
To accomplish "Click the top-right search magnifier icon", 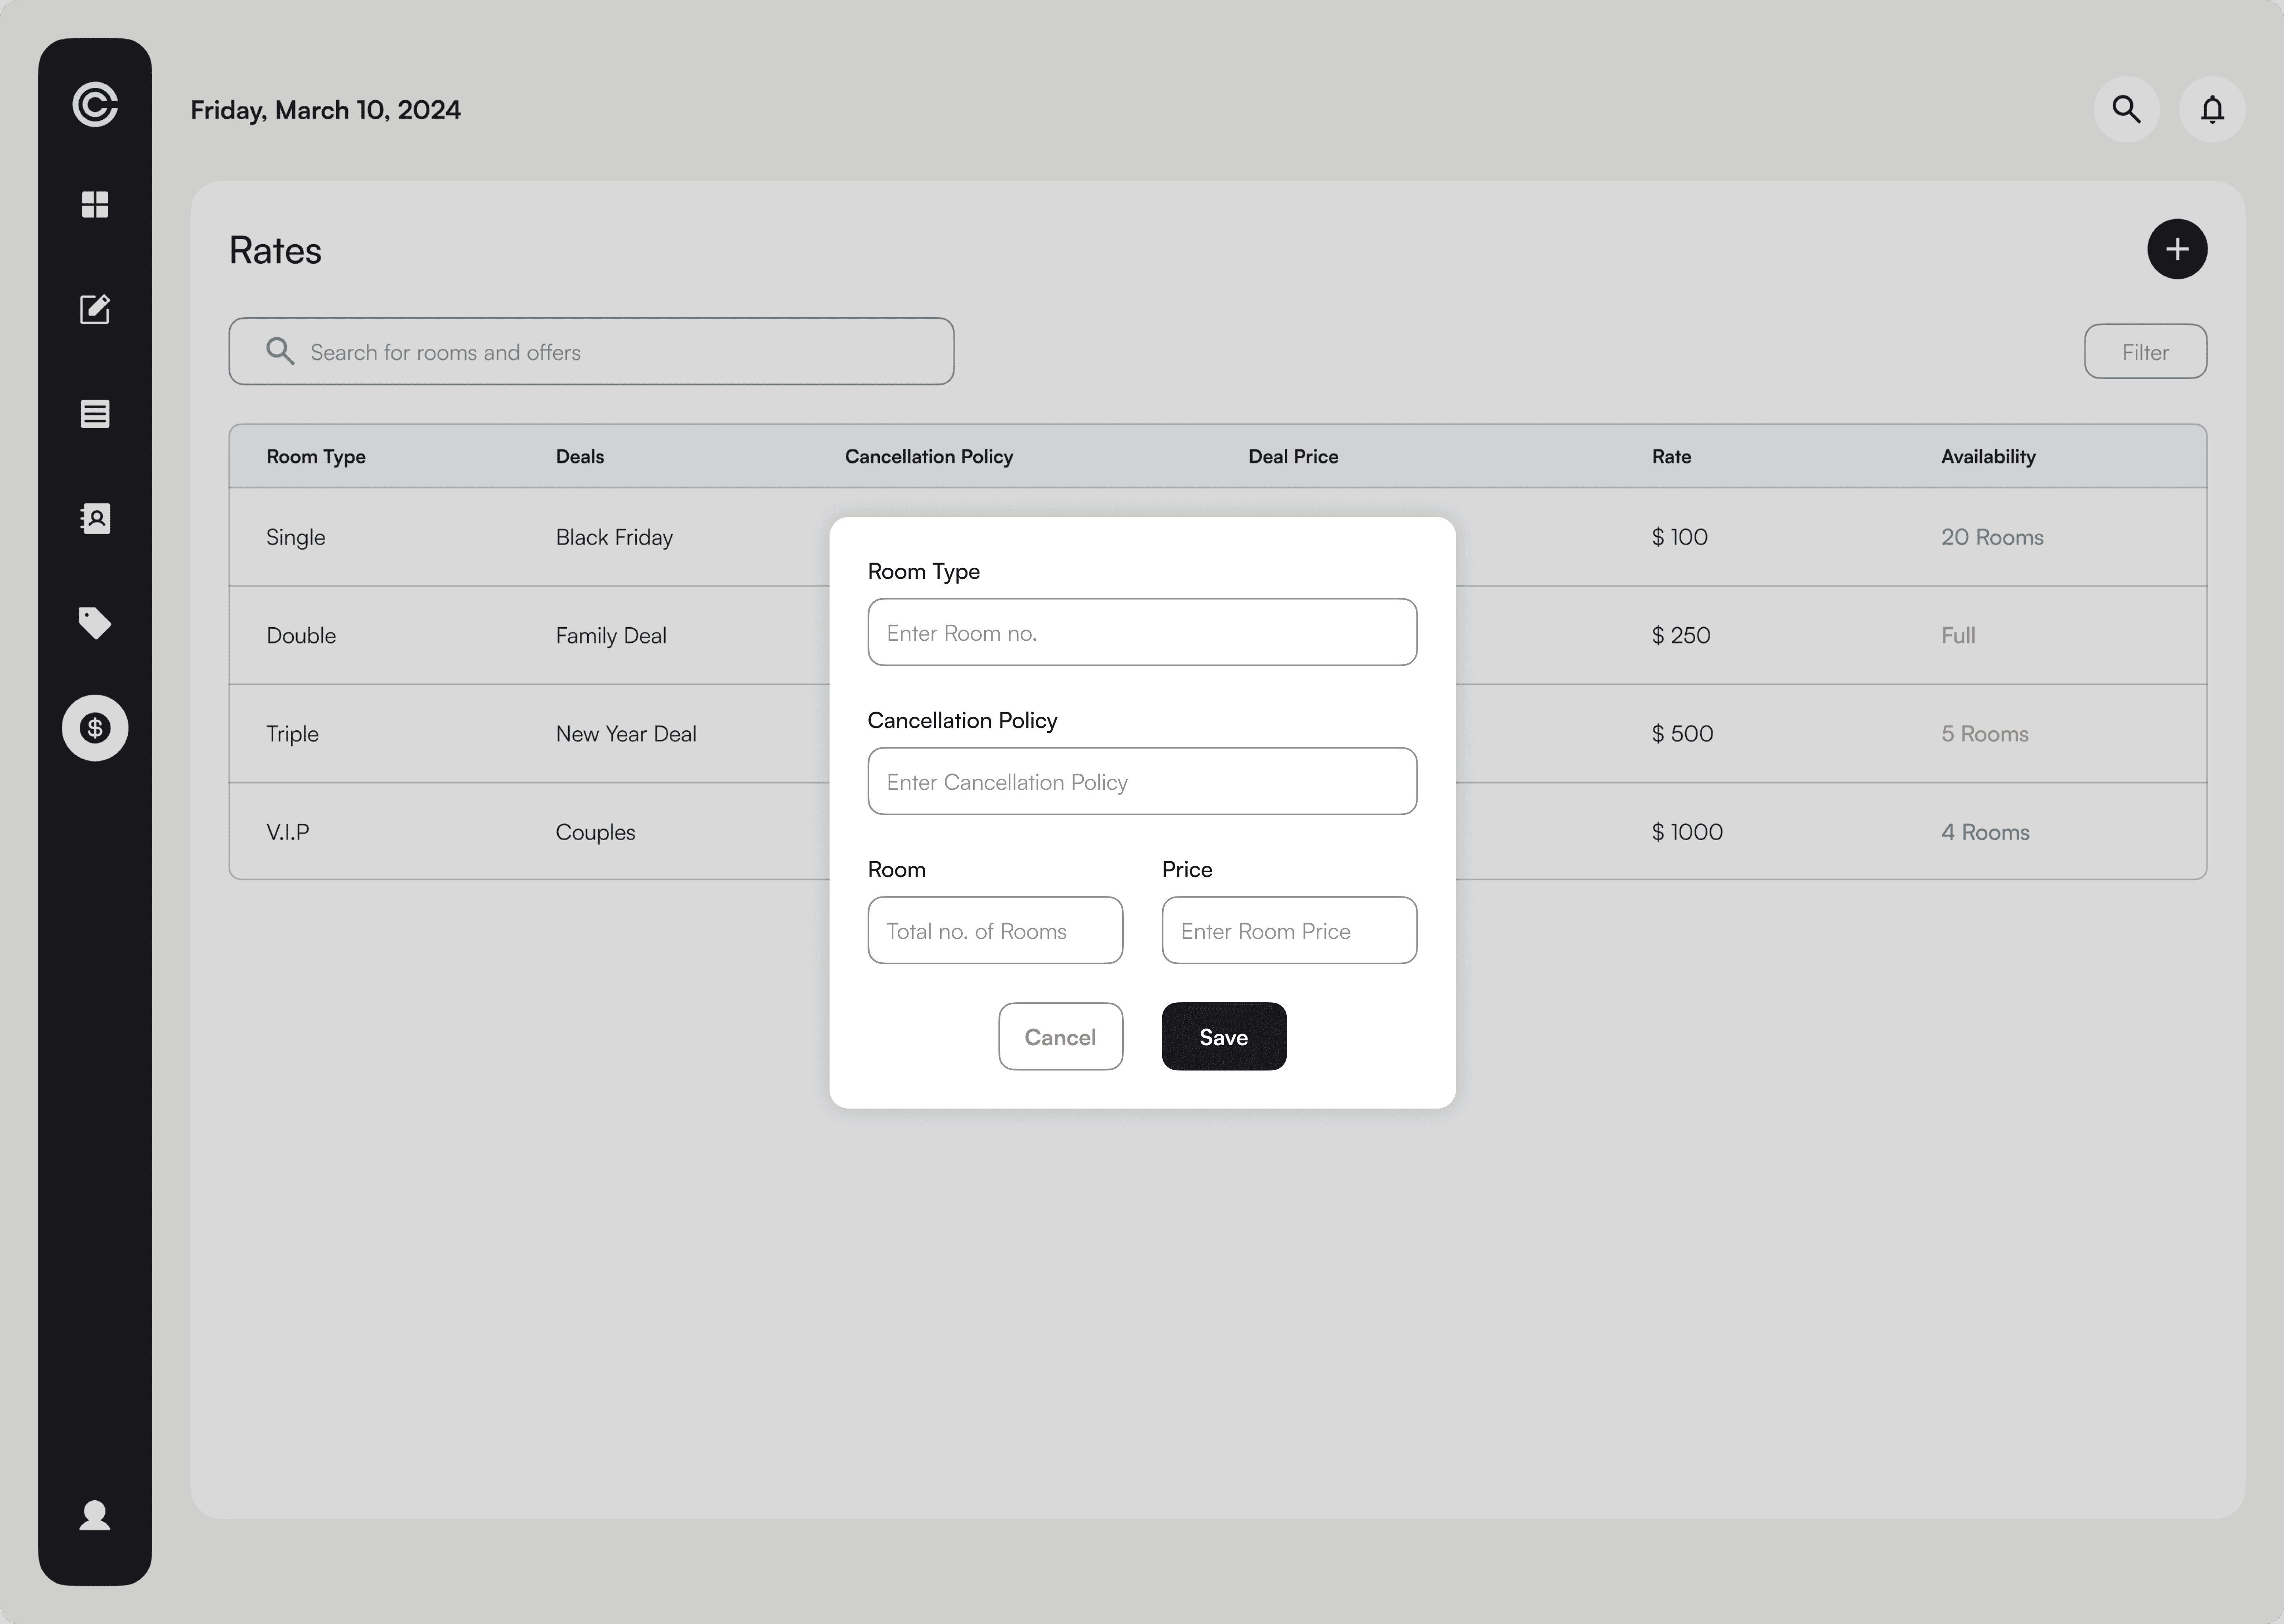I will click(x=2126, y=109).
